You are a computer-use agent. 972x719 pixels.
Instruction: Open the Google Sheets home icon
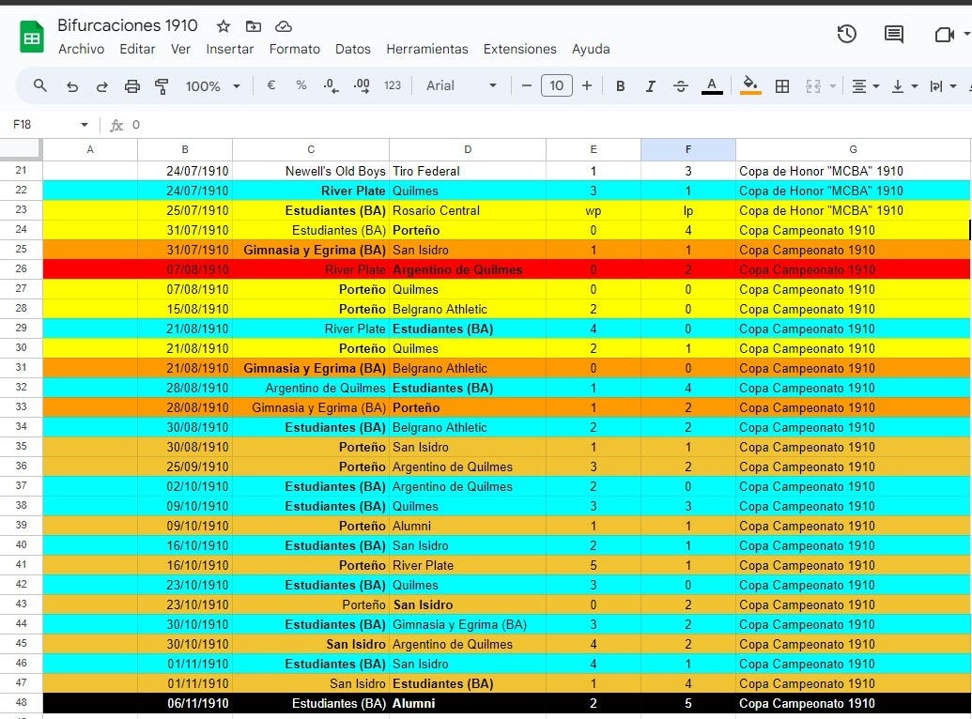coord(32,37)
